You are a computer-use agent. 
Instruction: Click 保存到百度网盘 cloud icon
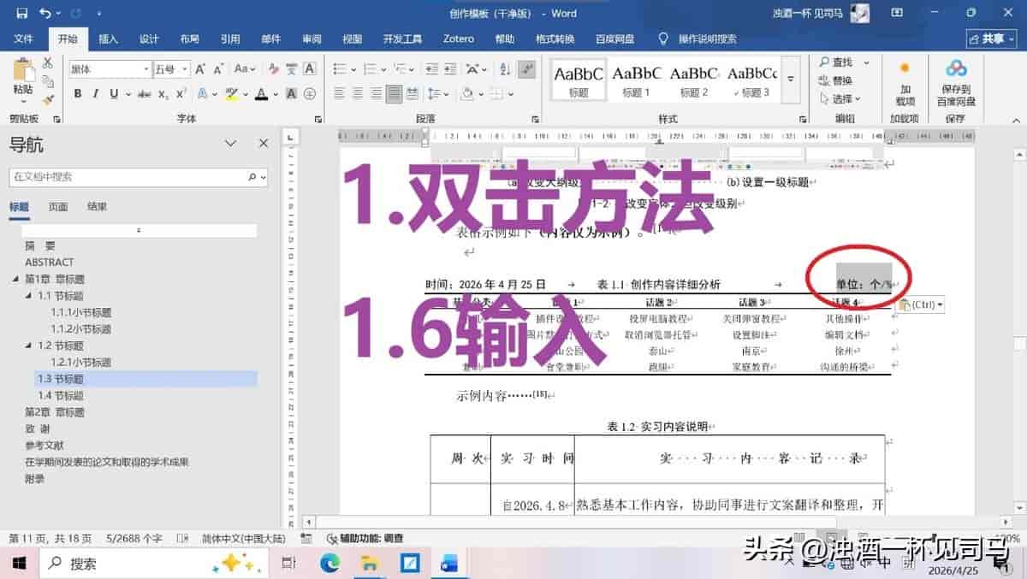[956, 69]
